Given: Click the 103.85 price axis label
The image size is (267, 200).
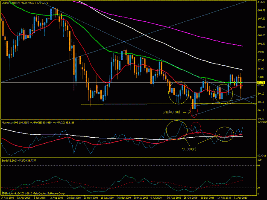Looking at the screenshot, I should pos(261,35).
